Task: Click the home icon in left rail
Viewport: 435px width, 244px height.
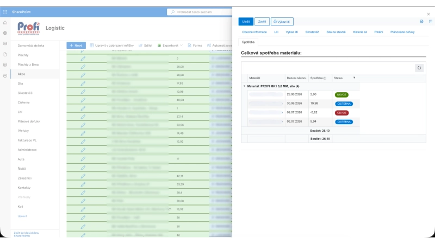Action: pos(5,23)
